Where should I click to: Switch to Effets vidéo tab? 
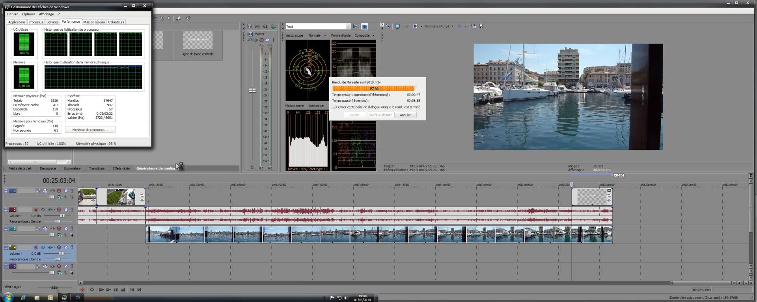pos(121,168)
